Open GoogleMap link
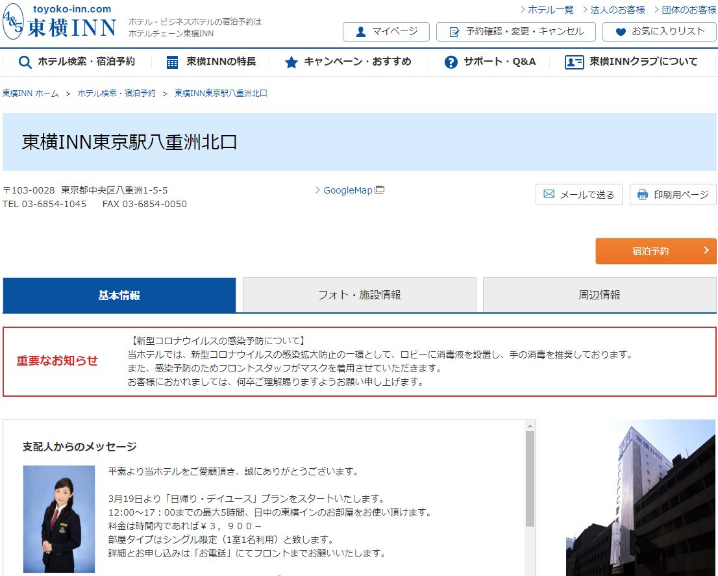This screenshot has height=576, width=718. 348,190
